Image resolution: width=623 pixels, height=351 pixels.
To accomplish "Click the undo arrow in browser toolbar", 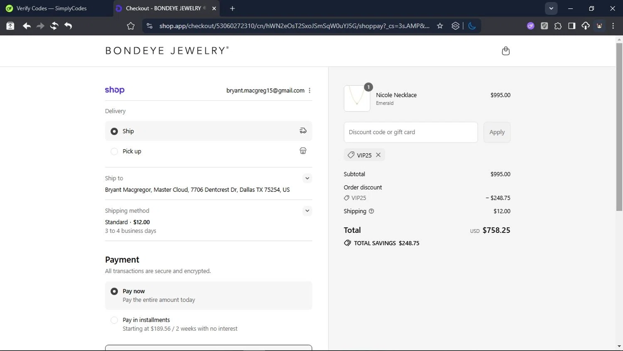I will (68, 26).
